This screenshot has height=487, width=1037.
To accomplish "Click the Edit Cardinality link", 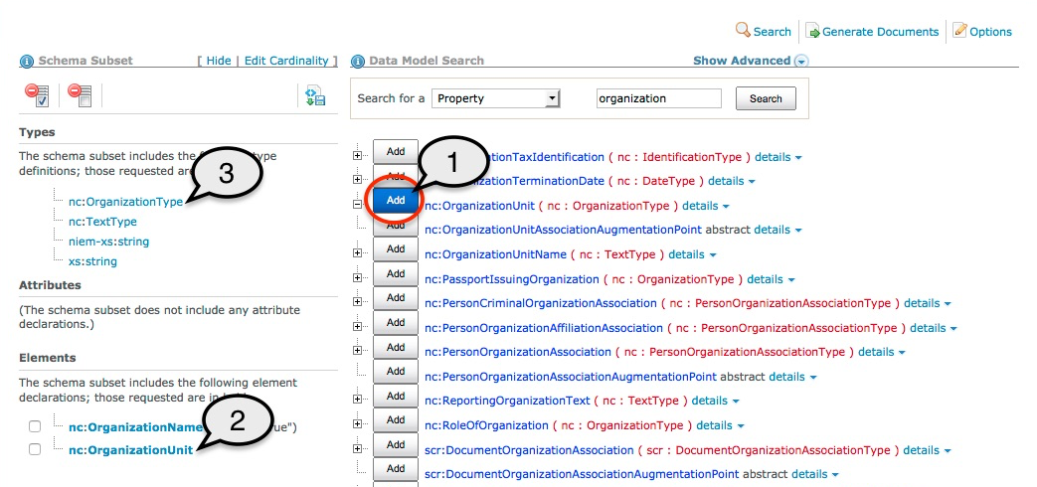I will click(x=287, y=61).
